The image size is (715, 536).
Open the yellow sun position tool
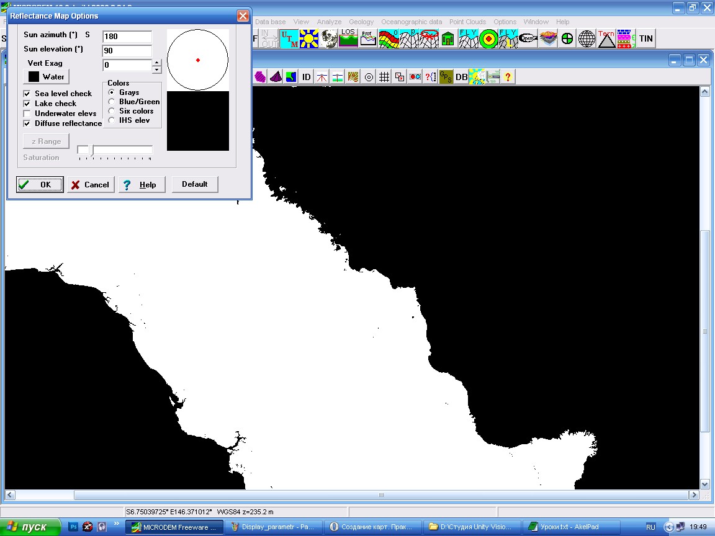(308, 38)
